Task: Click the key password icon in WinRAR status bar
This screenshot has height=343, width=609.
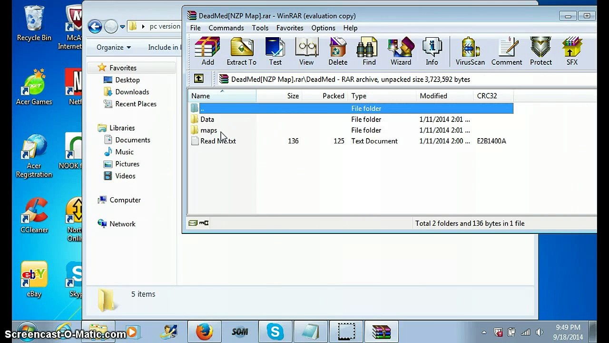Action: [204, 223]
